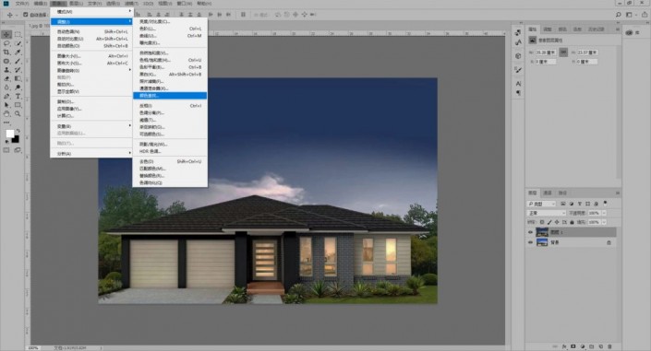Open the layer opacity 100% dropdown arrow
The width and height of the screenshot is (651, 351).
(x=604, y=213)
